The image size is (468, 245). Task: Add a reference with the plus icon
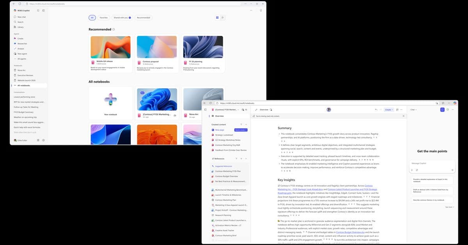241,159
